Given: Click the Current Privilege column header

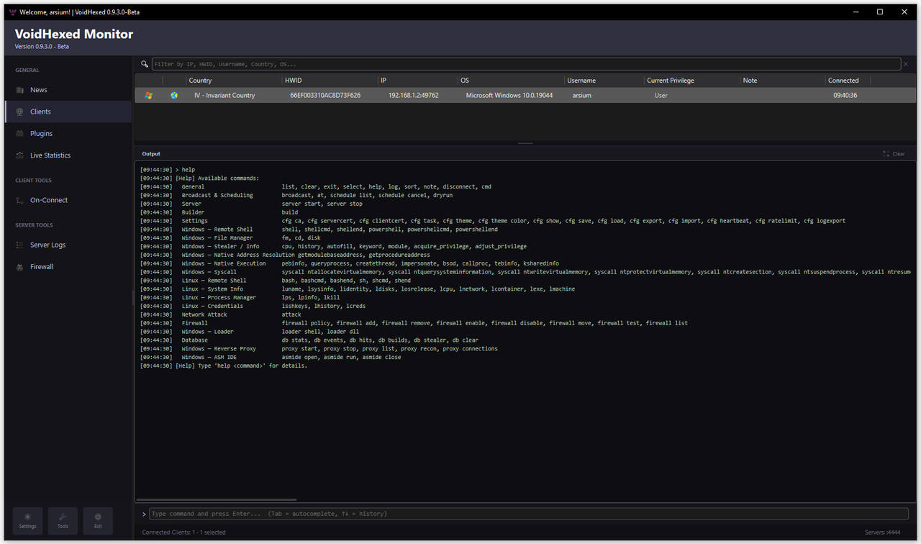Looking at the screenshot, I should coord(691,81).
